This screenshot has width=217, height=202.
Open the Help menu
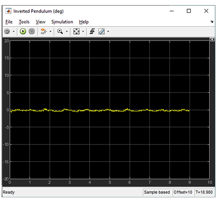84,22
